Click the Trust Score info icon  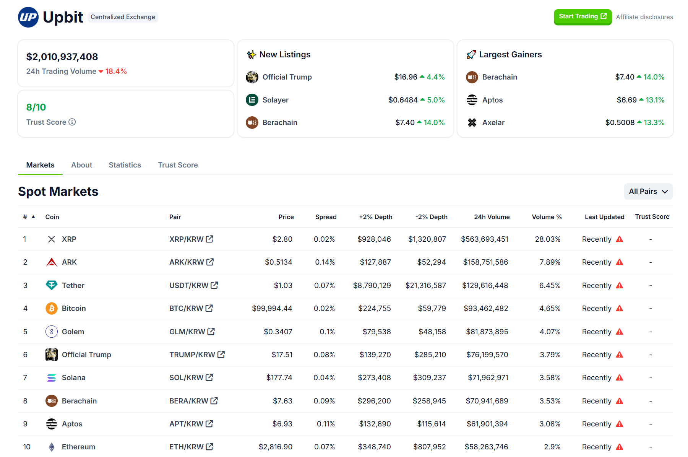pos(72,122)
